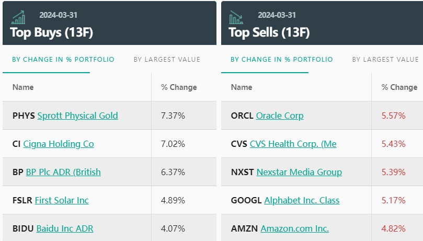The image size is (423, 241).
Task: Switch Top Buys to 'By Largest Value' tab
Action: click(167, 59)
